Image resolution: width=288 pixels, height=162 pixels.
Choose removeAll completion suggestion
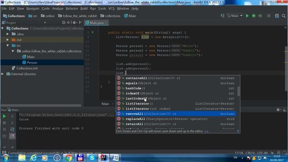tap(176, 114)
